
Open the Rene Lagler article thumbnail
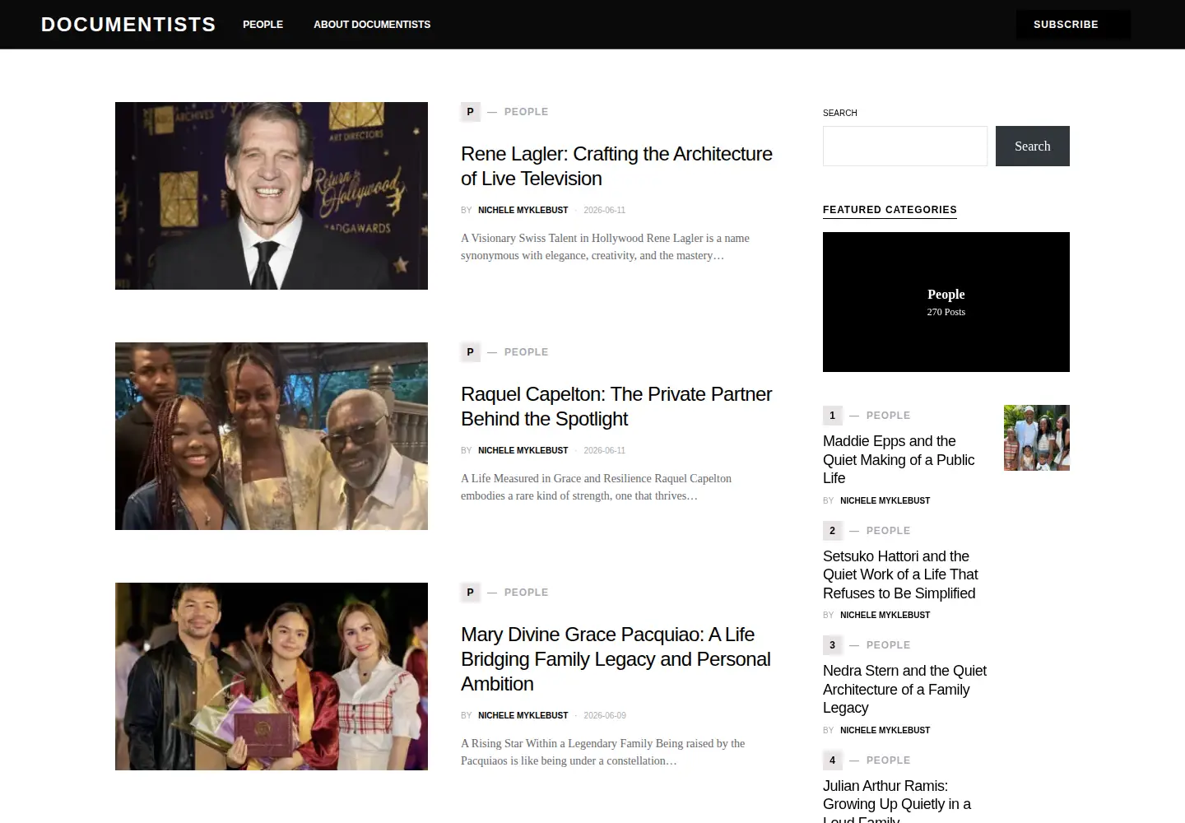click(272, 196)
